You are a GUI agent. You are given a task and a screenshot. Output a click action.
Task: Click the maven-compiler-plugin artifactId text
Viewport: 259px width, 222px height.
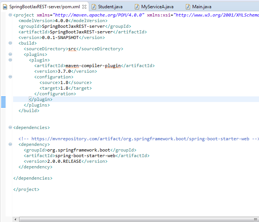point(93,66)
